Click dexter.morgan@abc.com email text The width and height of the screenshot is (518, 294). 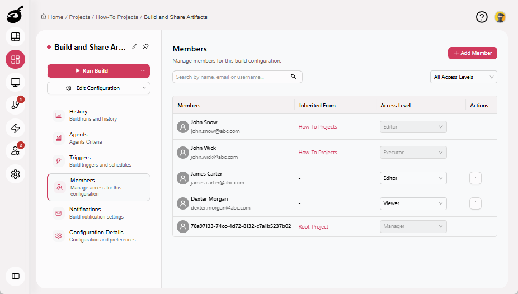click(x=220, y=208)
